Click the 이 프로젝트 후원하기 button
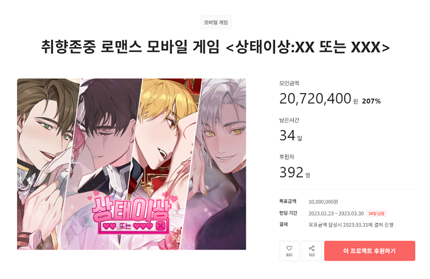 369,251
